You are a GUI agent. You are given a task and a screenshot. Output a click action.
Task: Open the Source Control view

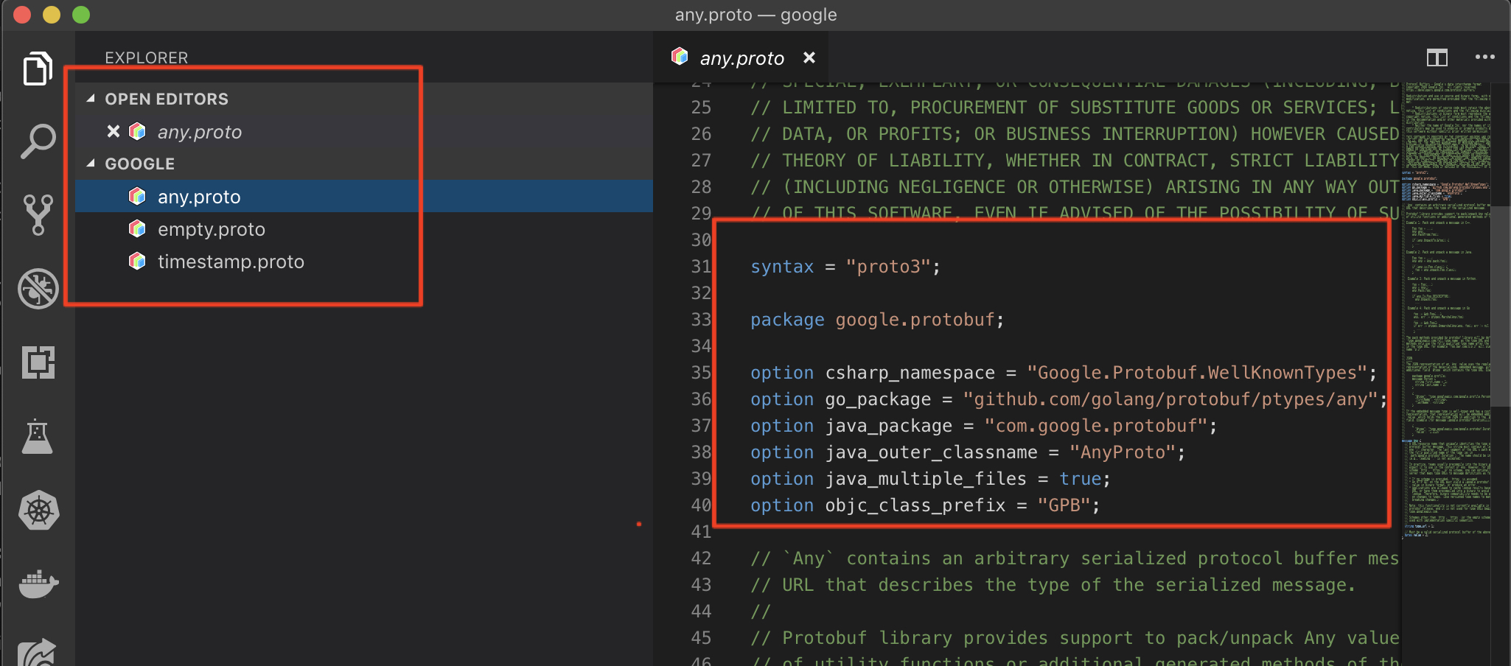click(x=38, y=214)
